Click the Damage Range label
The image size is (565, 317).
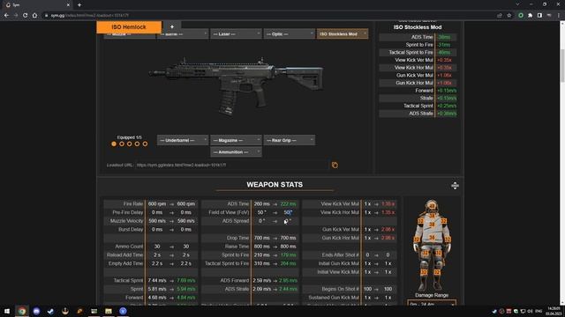point(432,295)
